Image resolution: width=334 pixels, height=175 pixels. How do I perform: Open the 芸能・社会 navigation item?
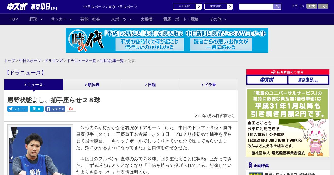90,19
